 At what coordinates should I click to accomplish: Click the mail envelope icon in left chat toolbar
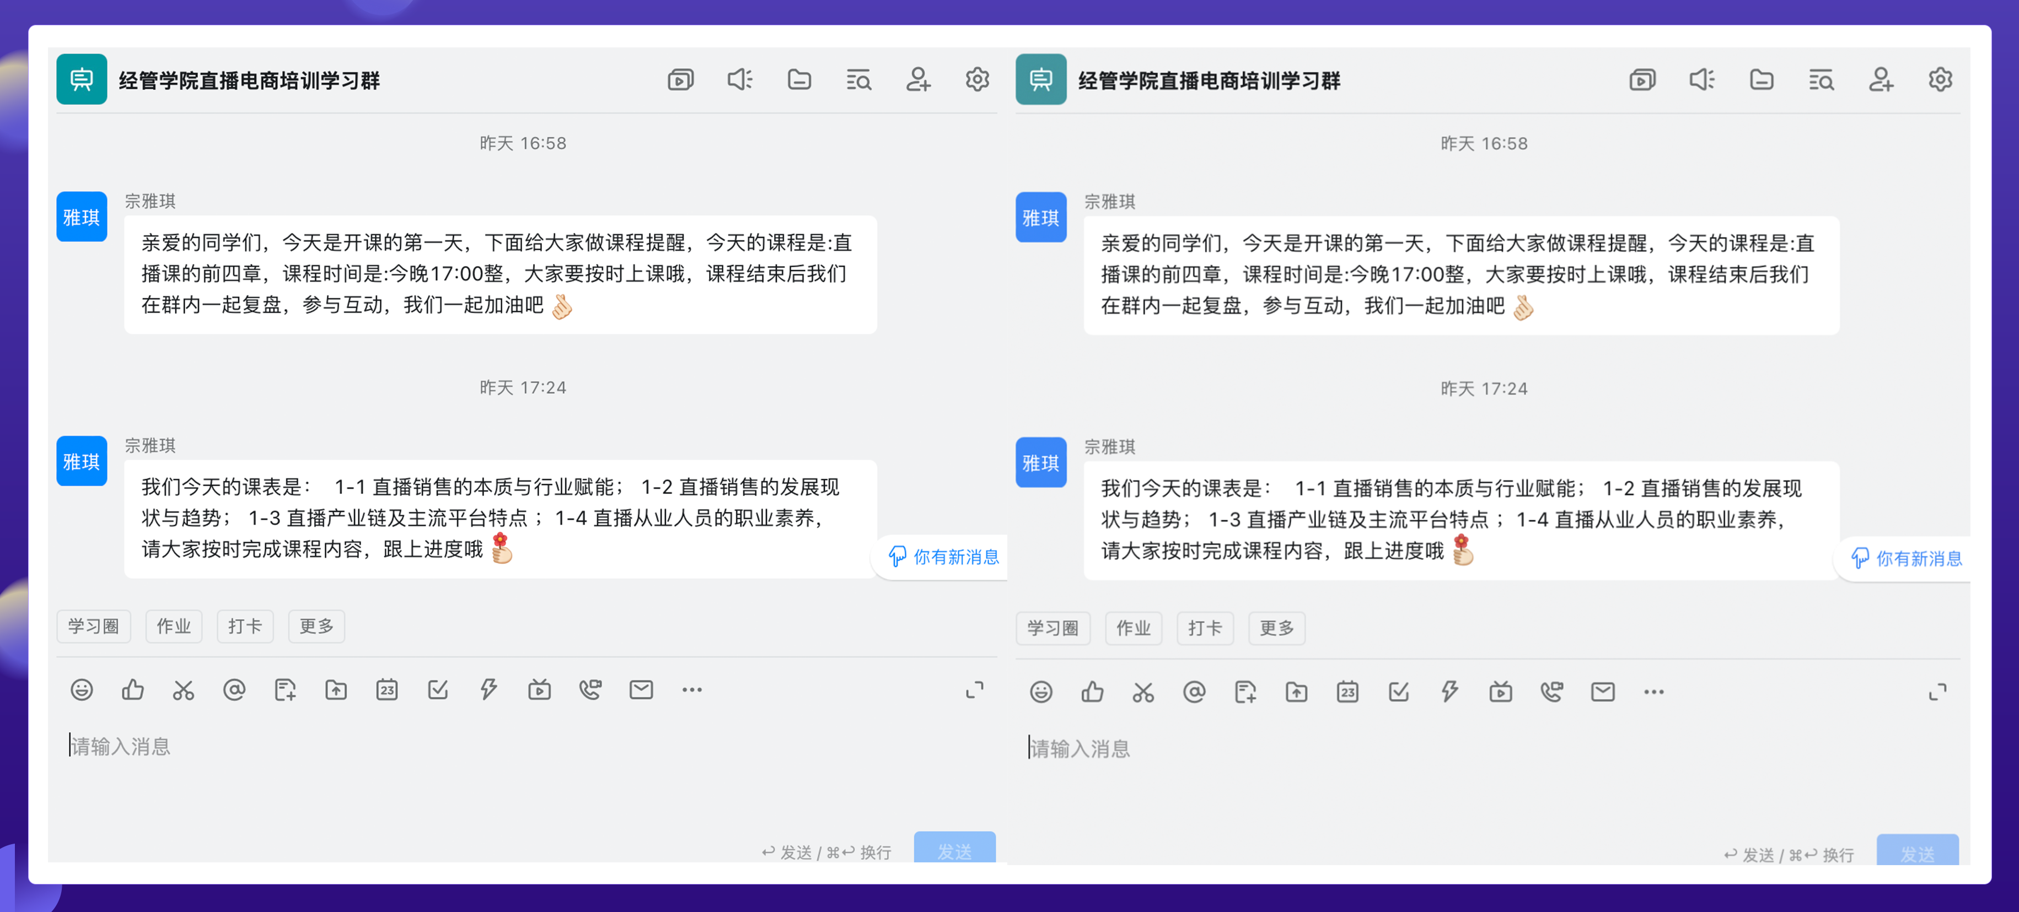click(641, 689)
